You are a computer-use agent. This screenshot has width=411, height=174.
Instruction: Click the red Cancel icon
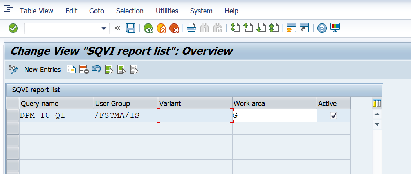(174, 28)
